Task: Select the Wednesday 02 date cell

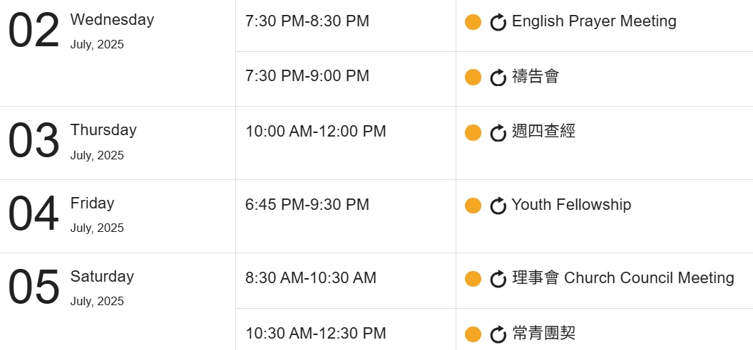Action: (118, 53)
